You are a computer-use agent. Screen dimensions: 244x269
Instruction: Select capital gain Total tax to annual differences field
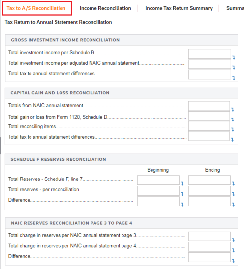209,136
